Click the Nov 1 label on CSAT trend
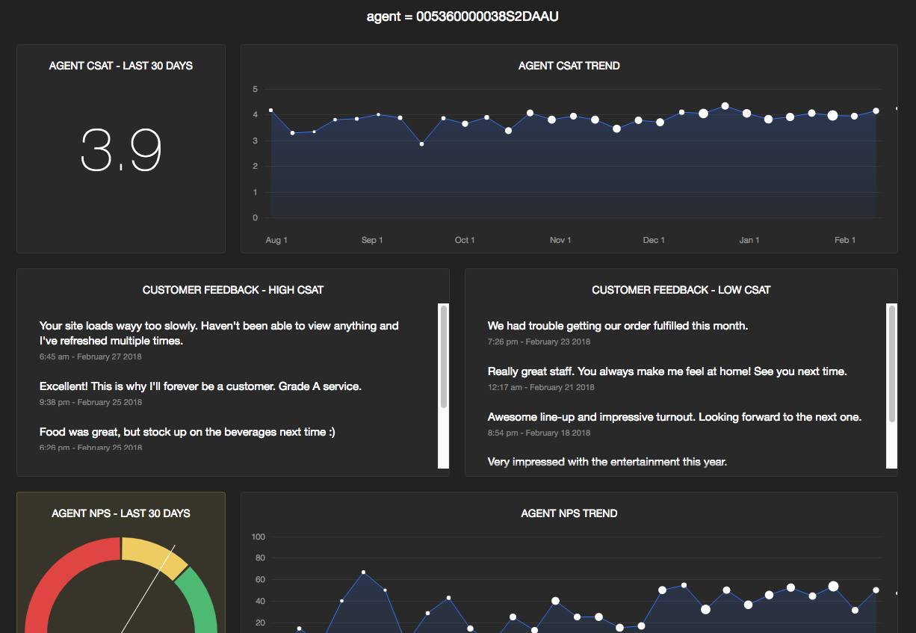Screen dimensions: 916x633 point(560,240)
